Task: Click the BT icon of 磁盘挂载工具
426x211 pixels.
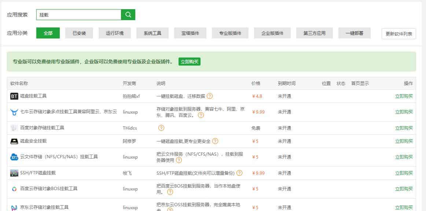Action: (14, 96)
